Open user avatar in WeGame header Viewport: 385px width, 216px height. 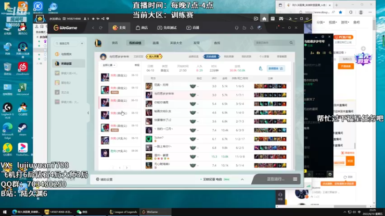[x=259, y=28]
